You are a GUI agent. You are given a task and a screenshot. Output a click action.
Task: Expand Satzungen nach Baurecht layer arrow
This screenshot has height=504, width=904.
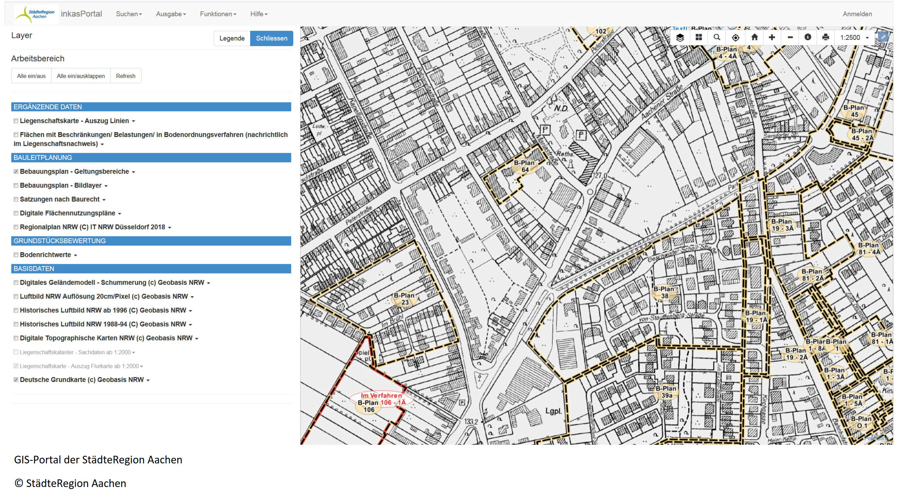[x=104, y=200]
